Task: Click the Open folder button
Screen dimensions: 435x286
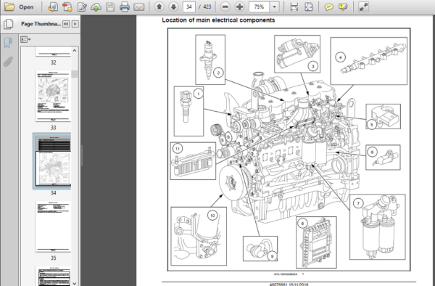Action: 19,7
